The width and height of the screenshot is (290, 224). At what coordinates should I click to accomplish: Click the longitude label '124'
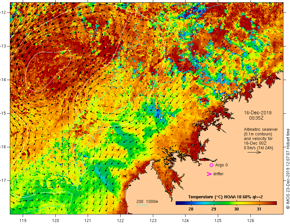coord(186,220)
